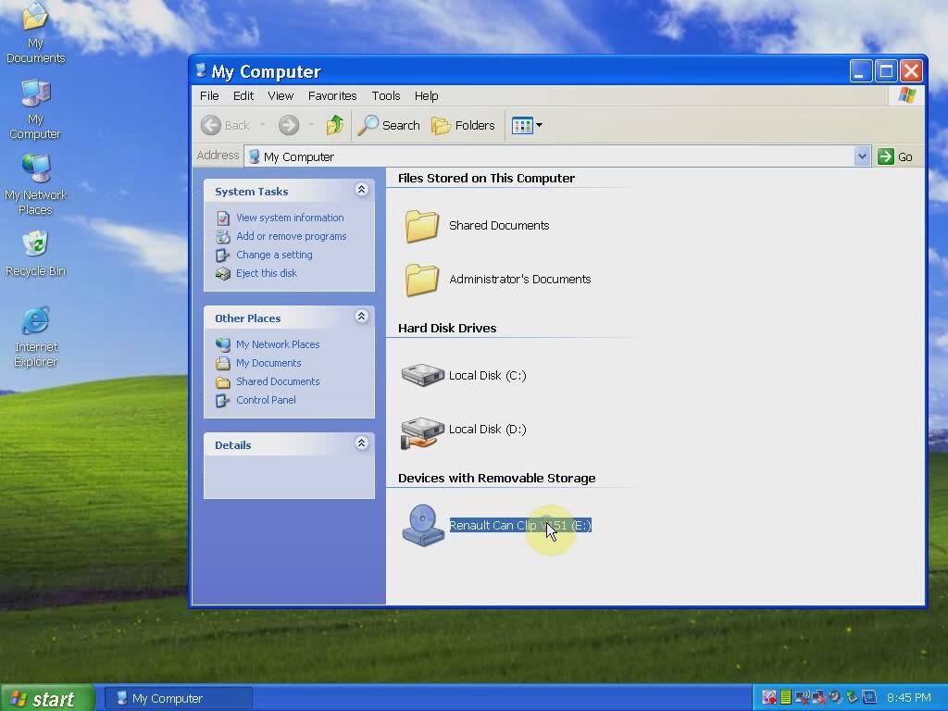Select My Network Places desktop icon
The width and height of the screenshot is (948, 711).
[x=35, y=185]
